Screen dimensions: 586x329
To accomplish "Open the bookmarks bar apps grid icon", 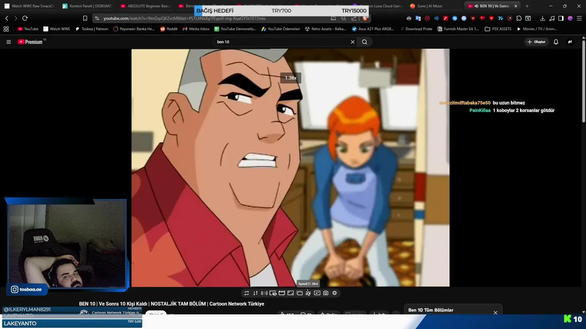I will [x=6, y=29].
